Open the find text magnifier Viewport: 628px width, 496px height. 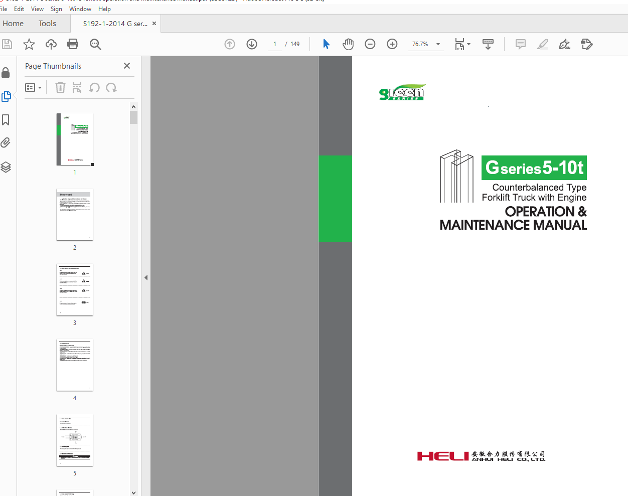[95, 44]
